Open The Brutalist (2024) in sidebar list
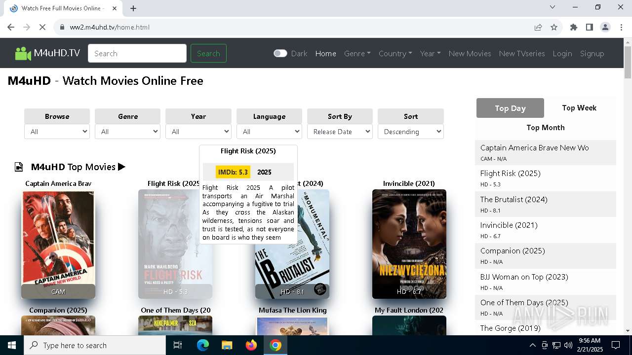 tap(514, 199)
